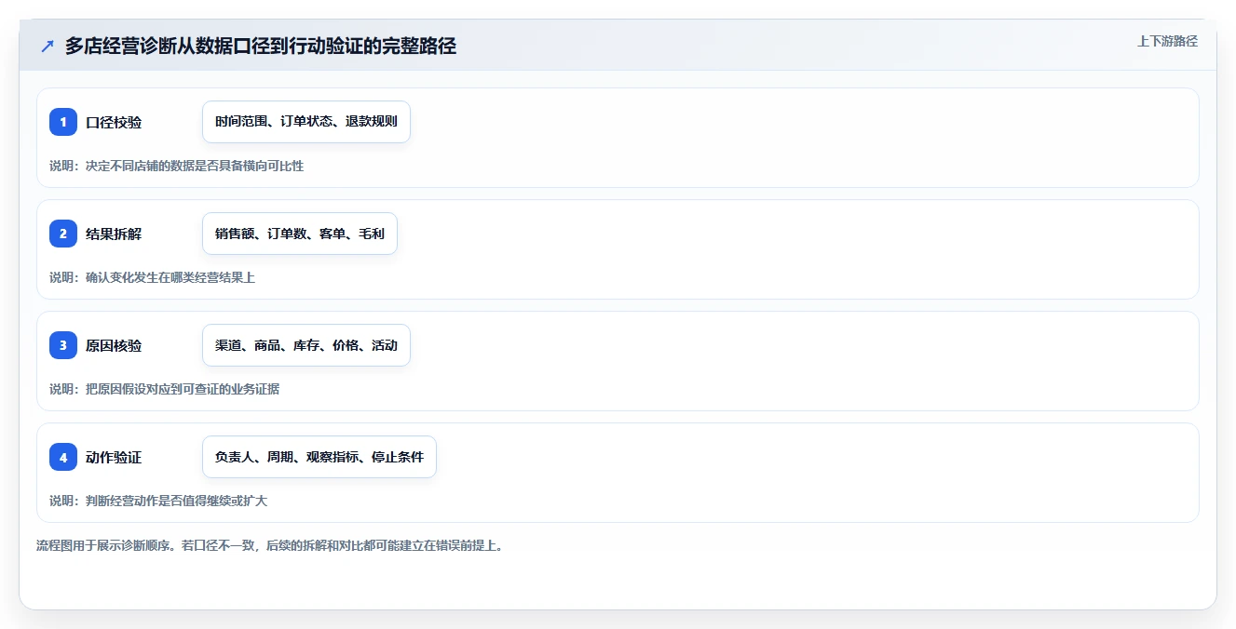
Task: Select the 时间范围、订单状态、退款规则 chip
Action: pos(306,122)
